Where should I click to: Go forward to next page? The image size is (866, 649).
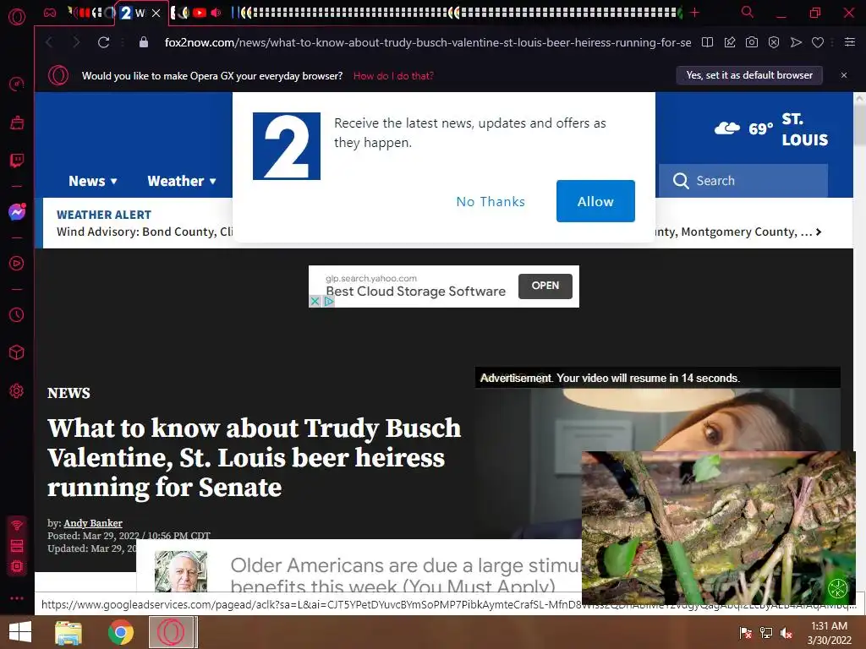point(76,42)
